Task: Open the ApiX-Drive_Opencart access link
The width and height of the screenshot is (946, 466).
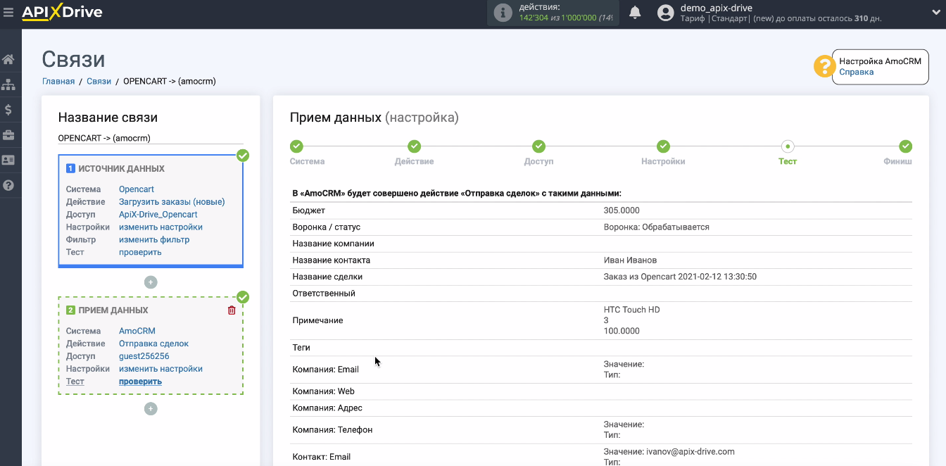Action: pyautogui.click(x=158, y=215)
